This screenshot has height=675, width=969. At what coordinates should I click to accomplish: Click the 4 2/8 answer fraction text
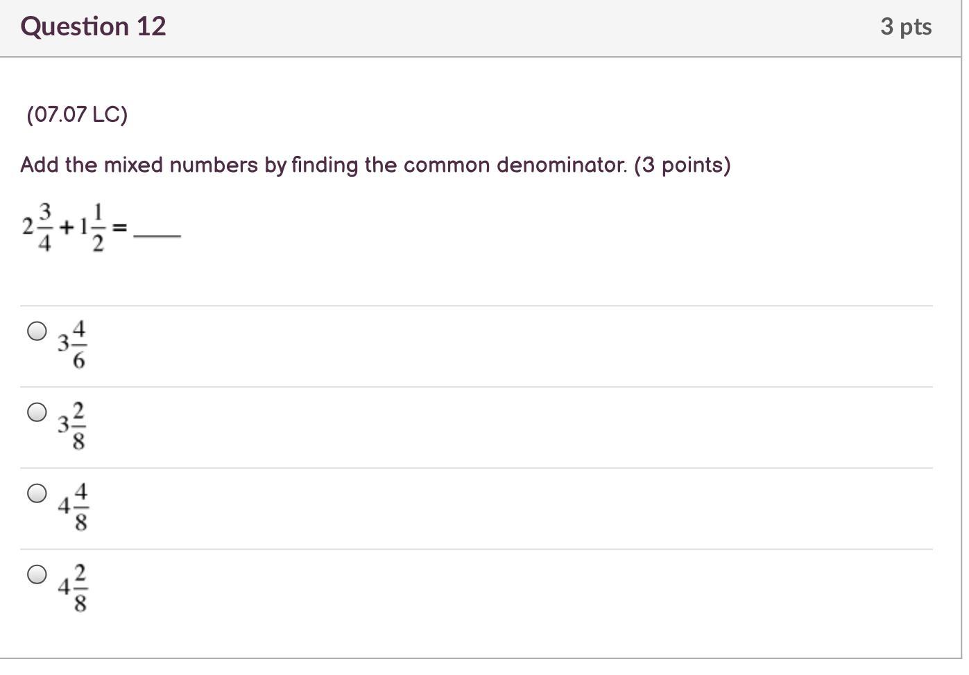(x=73, y=588)
